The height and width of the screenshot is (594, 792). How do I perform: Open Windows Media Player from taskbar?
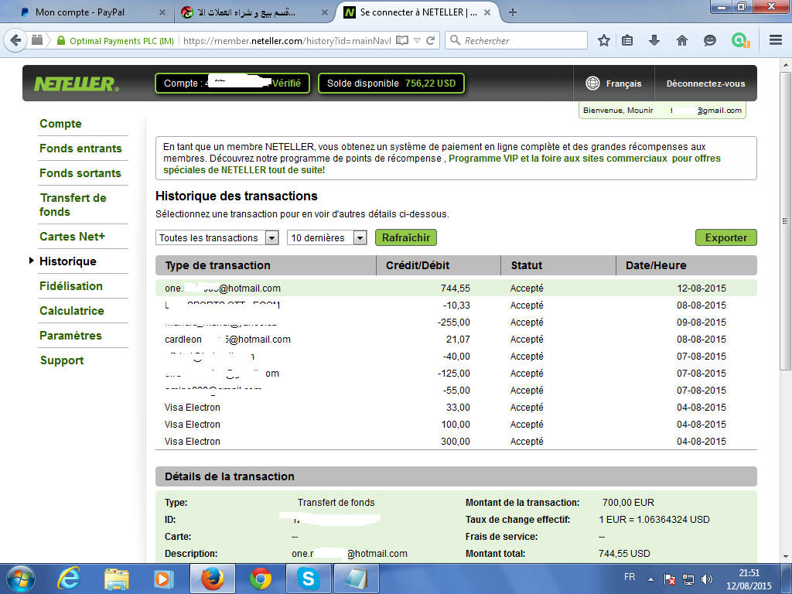point(164,579)
